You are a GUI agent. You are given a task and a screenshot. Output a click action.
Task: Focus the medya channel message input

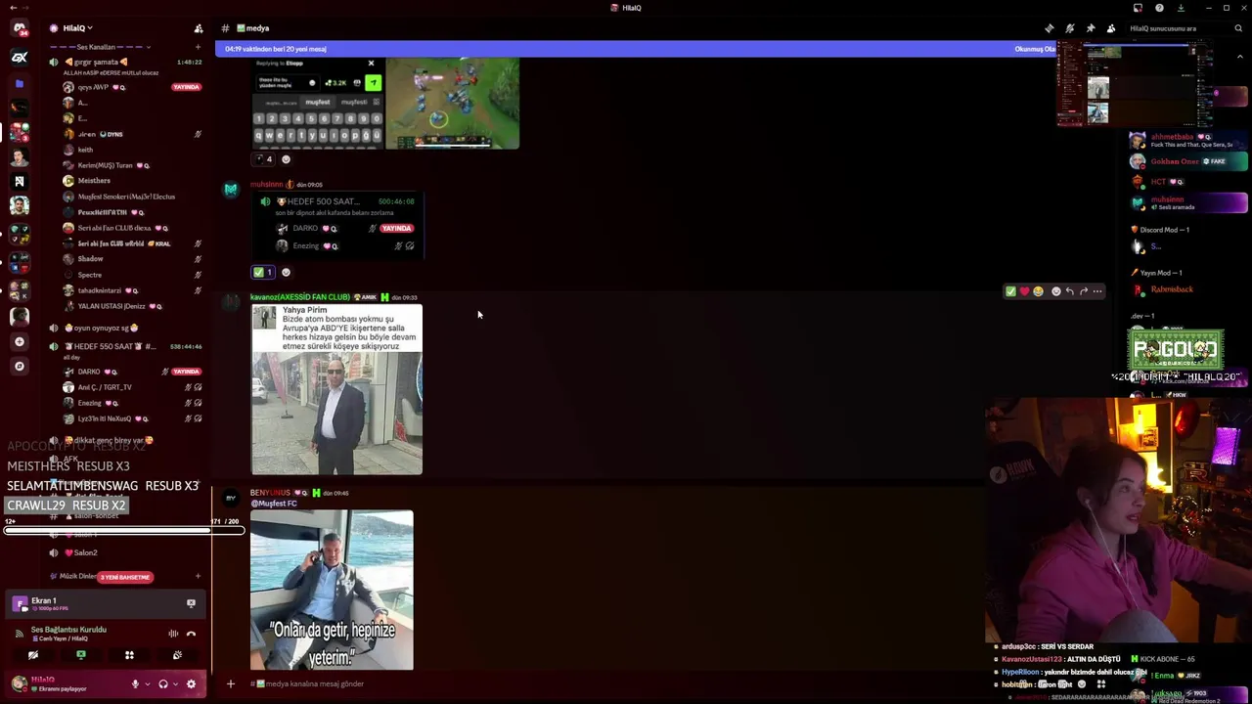point(606,683)
